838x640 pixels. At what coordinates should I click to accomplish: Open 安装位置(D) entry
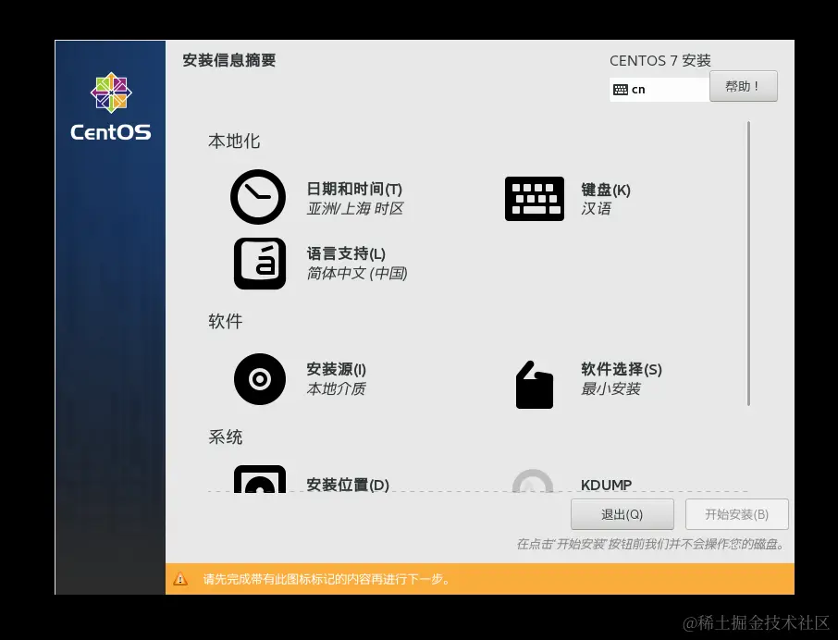pos(348,485)
